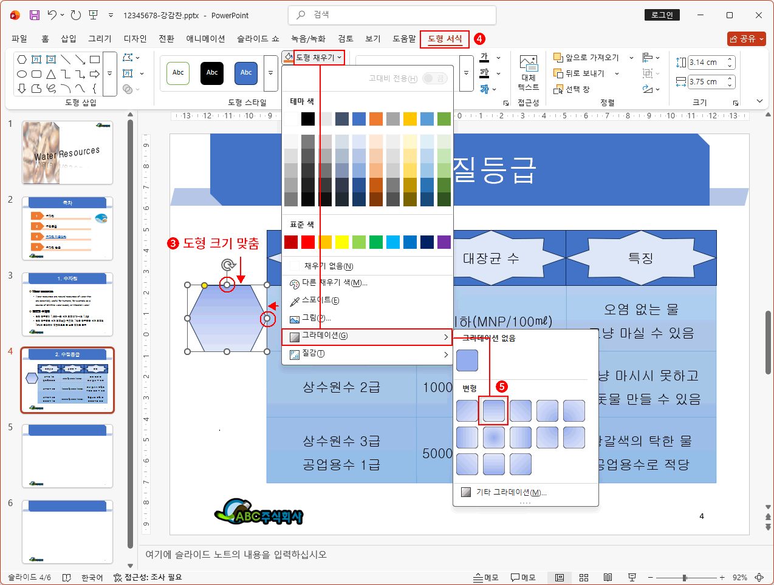Toggle the 고대비 전용 switch
Image resolution: width=774 pixels, height=585 pixels.
[x=435, y=78]
